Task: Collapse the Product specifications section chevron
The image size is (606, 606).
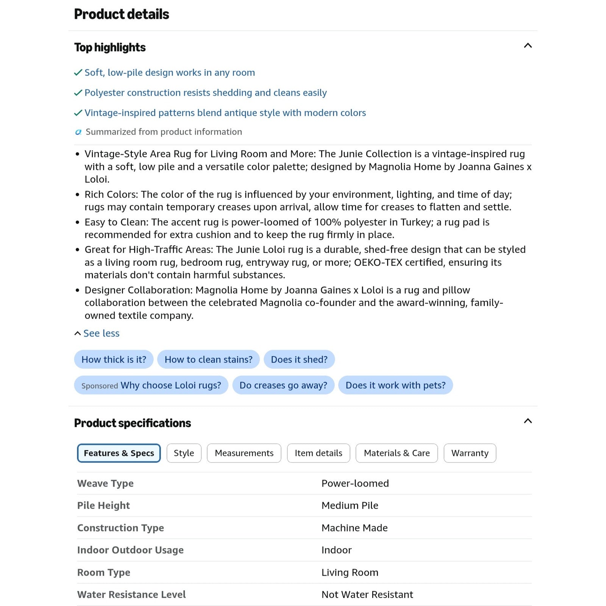Action: pos(528,421)
